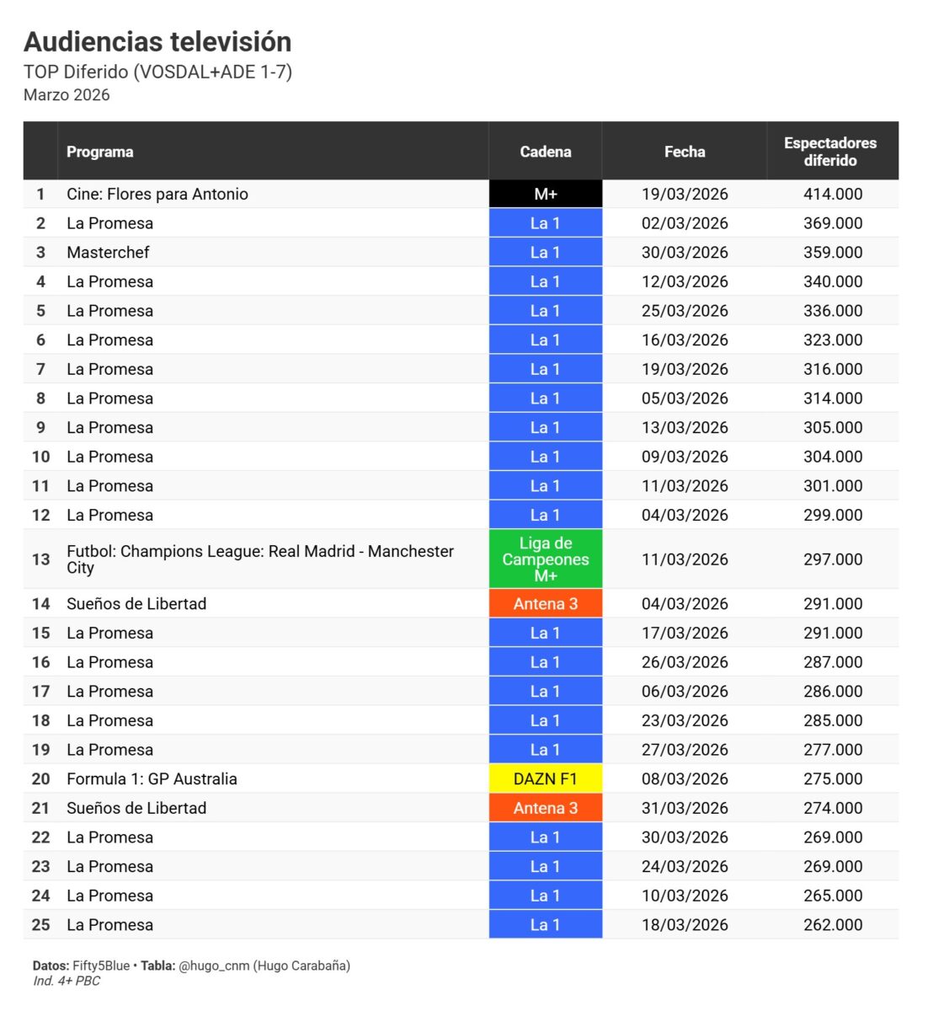928x1011 pixels.
Task: Click the Cadena column header
Action: pyautogui.click(x=545, y=152)
